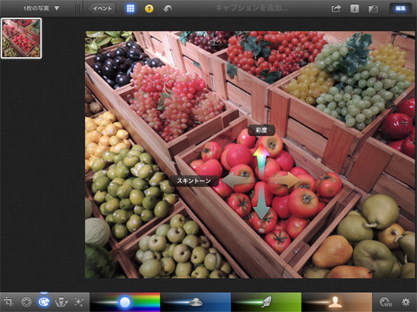Image resolution: width=417 pixels, height=312 pixels.
Task: Open the share icon
Action: 336,9
